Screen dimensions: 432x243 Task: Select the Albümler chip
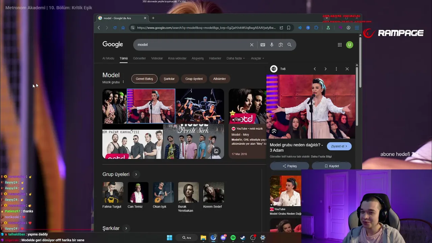pyautogui.click(x=219, y=79)
